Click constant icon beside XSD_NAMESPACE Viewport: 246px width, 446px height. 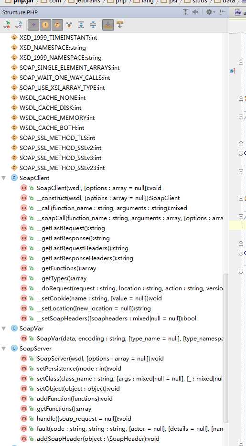click(14, 47)
